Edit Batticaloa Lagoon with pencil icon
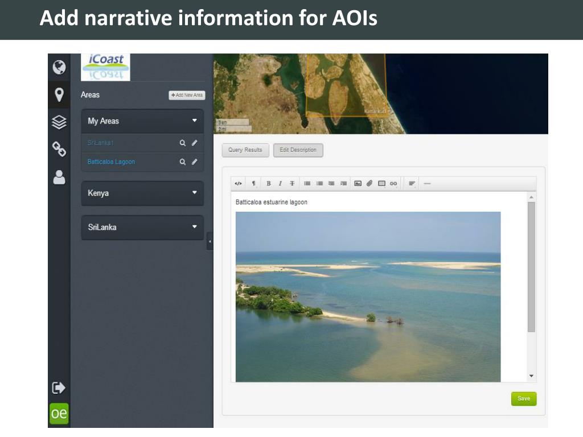583x437 pixels. tap(195, 162)
